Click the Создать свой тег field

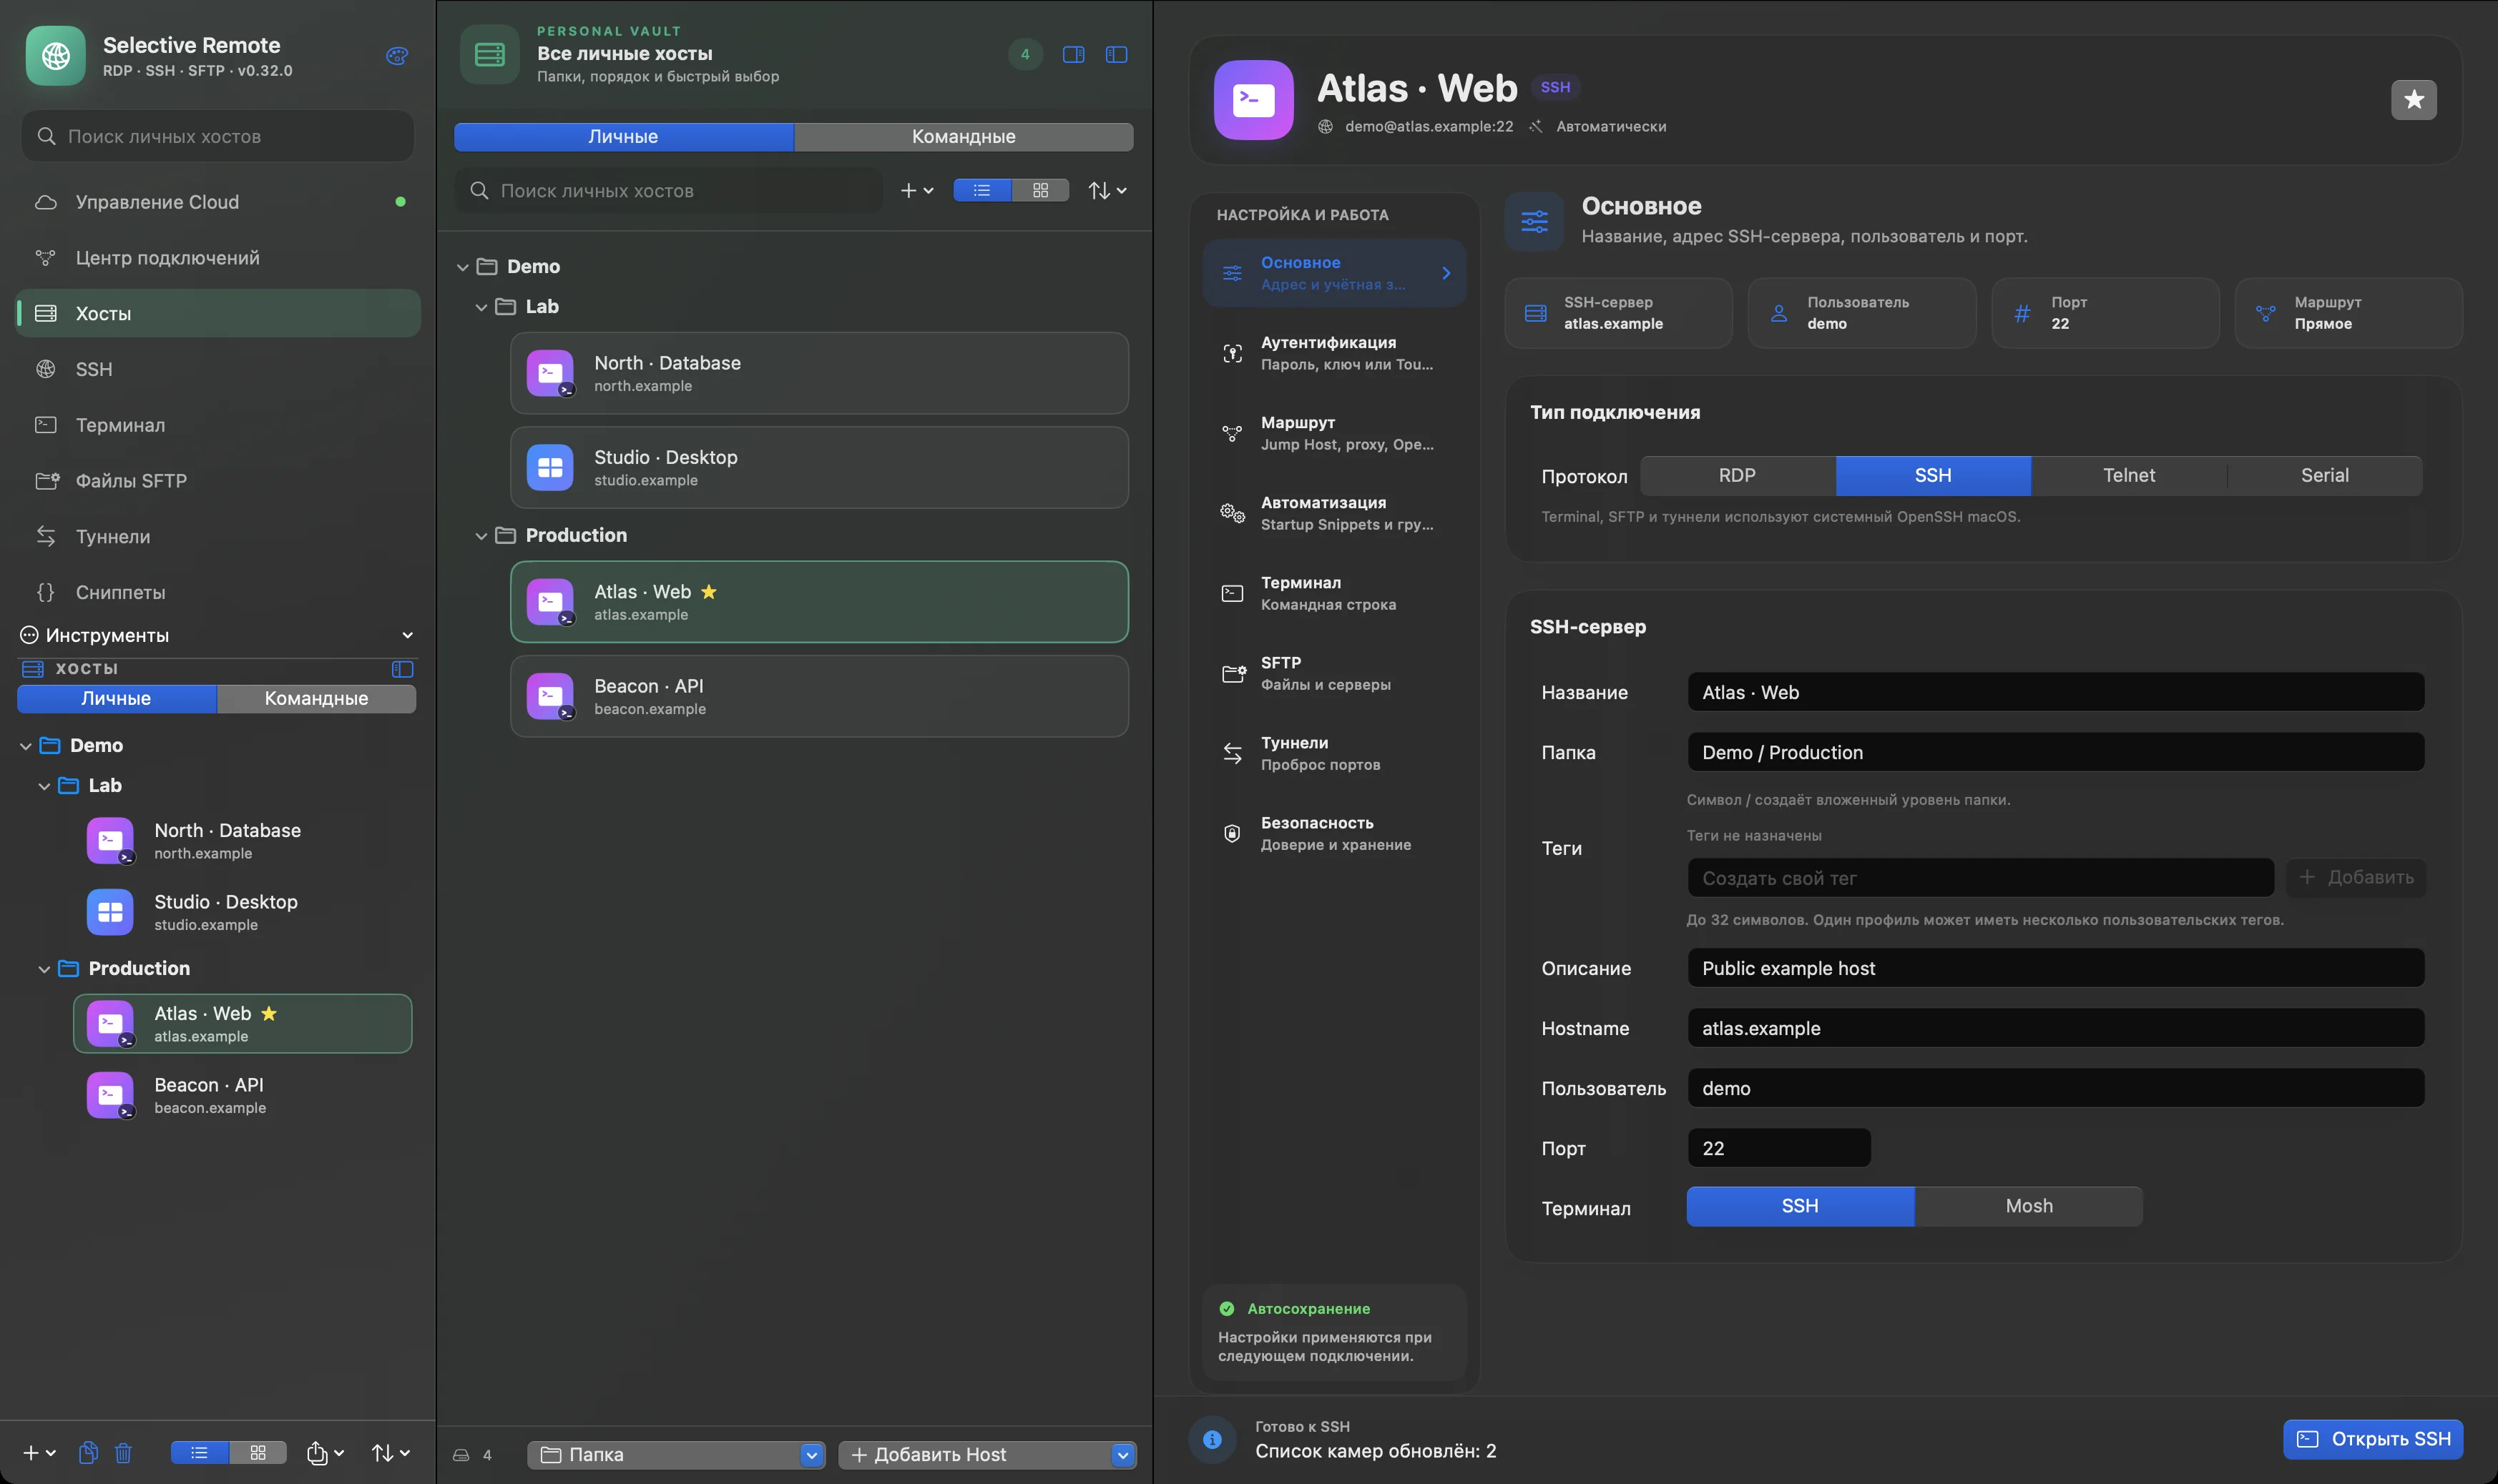(1981, 878)
